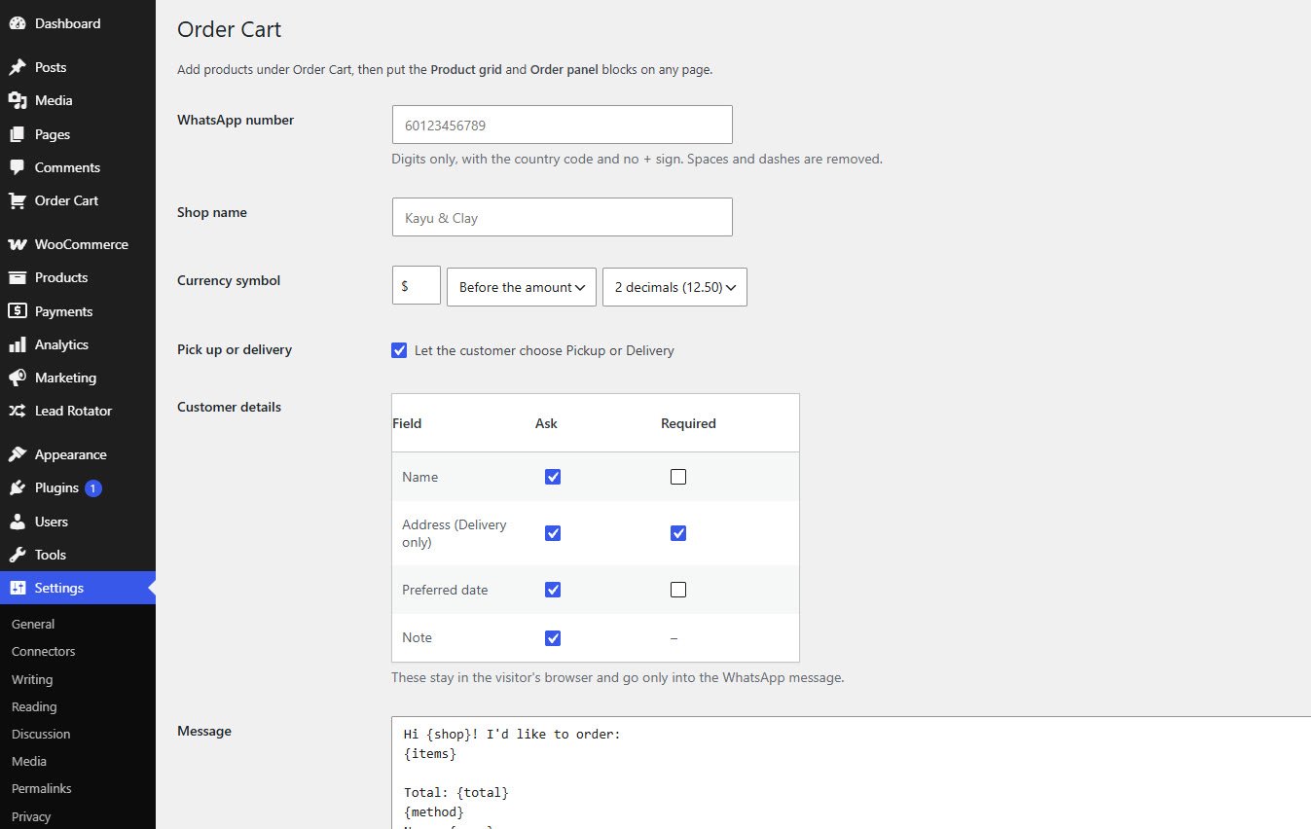Open the Privacy settings link

31,816
